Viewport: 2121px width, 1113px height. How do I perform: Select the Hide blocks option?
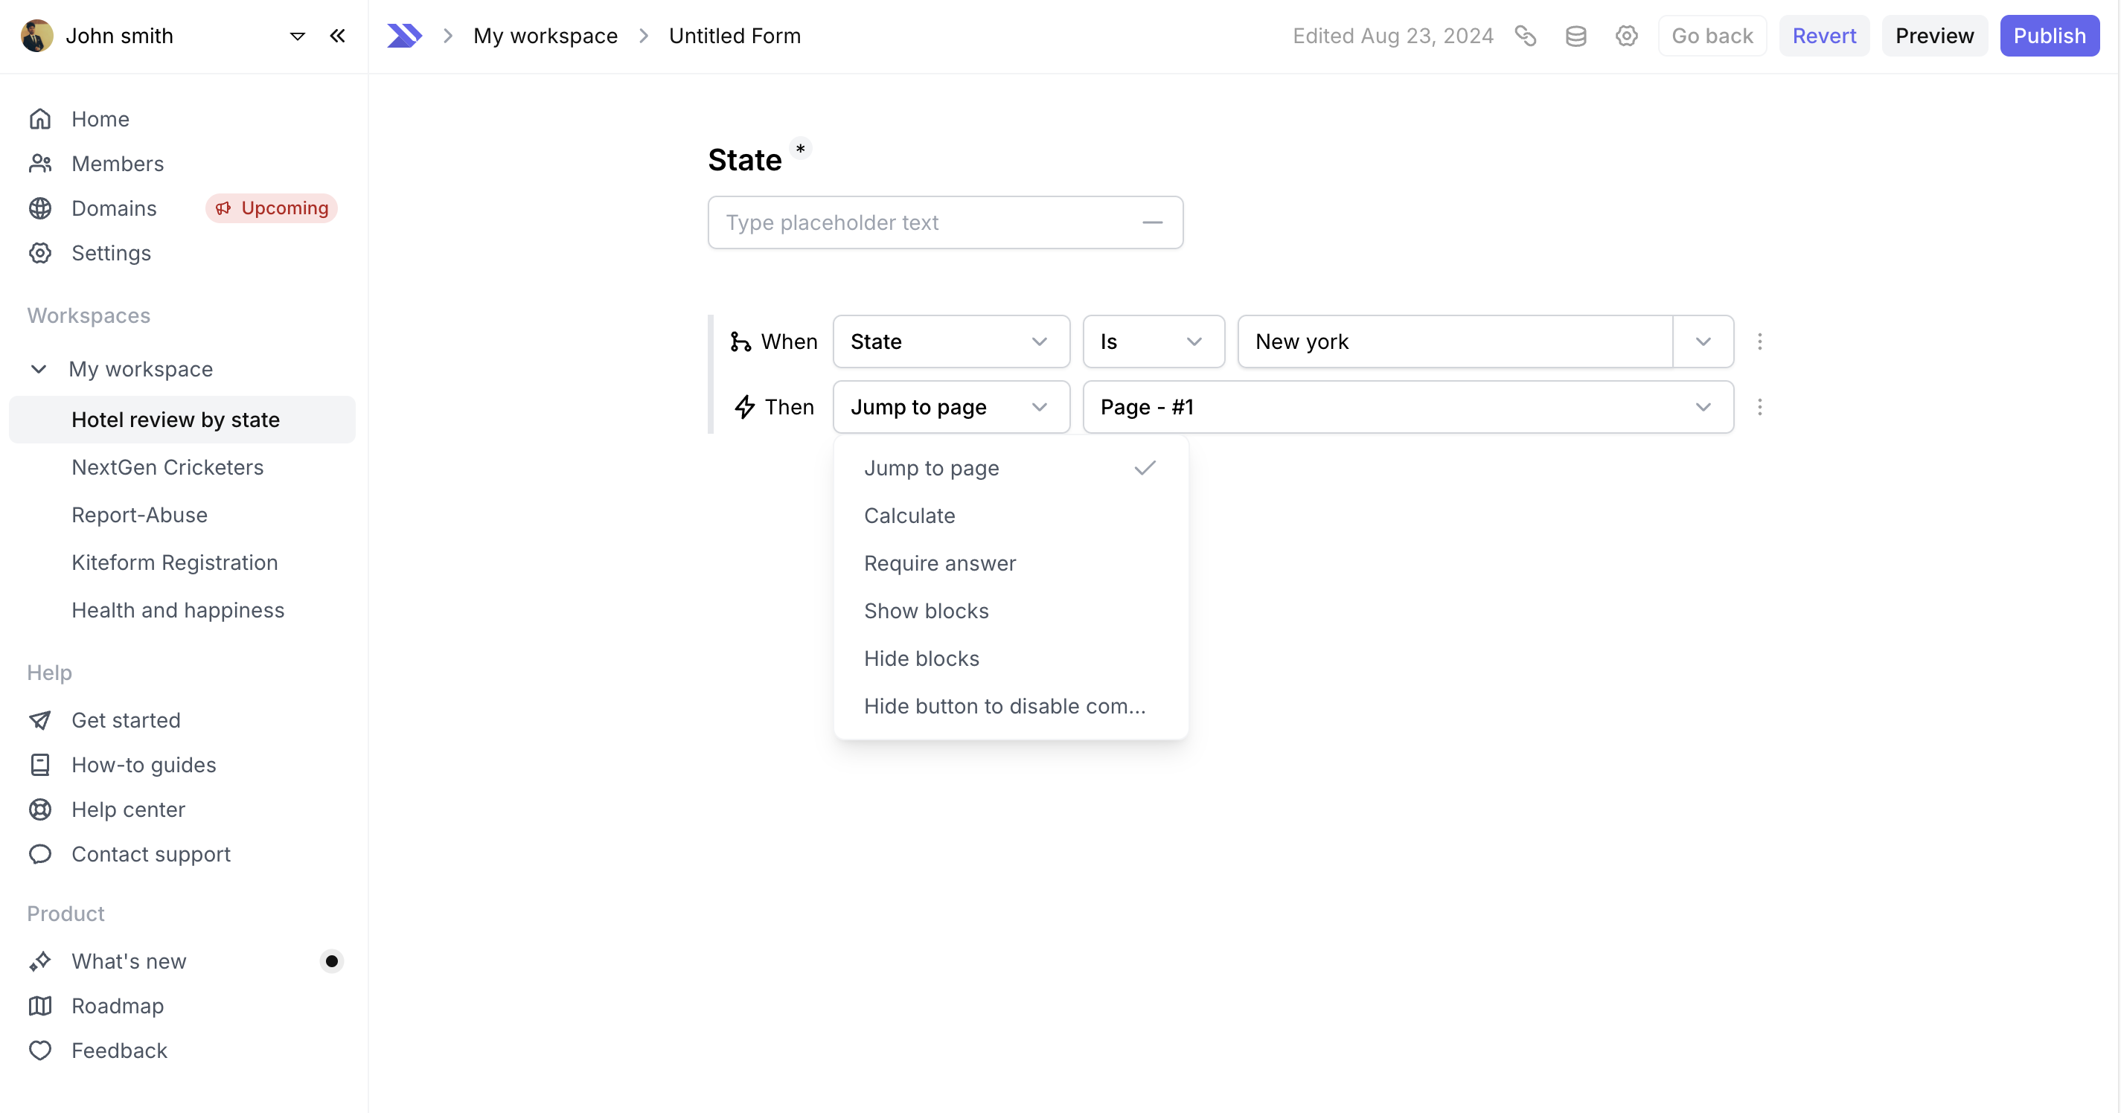click(1011, 659)
